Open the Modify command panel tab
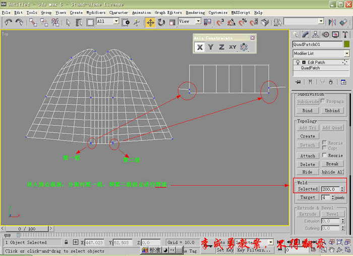Viewport: 353px width, 256px height. 306,34
